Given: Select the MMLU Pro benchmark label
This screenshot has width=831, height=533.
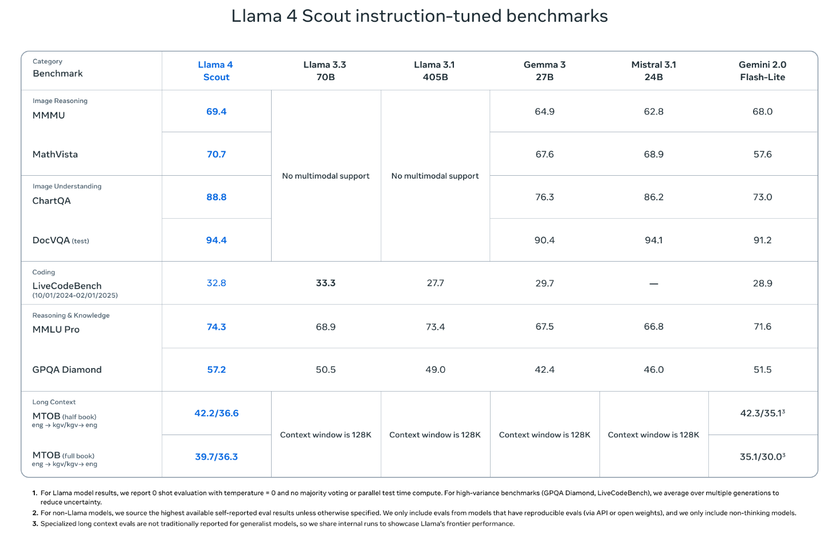Looking at the screenshot, I should [x=56, y=330].
